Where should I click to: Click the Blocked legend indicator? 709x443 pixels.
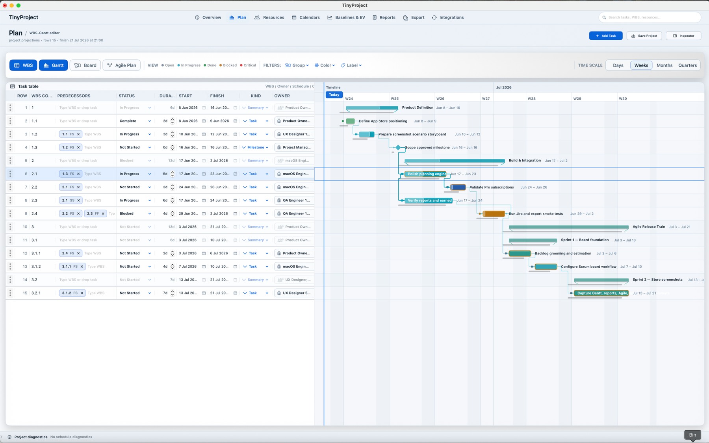(228, 65)
